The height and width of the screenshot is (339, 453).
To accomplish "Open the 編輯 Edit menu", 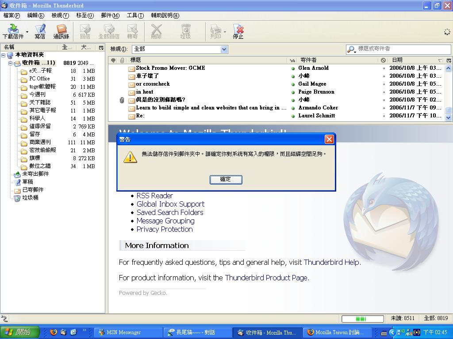I will click(35, 15).
